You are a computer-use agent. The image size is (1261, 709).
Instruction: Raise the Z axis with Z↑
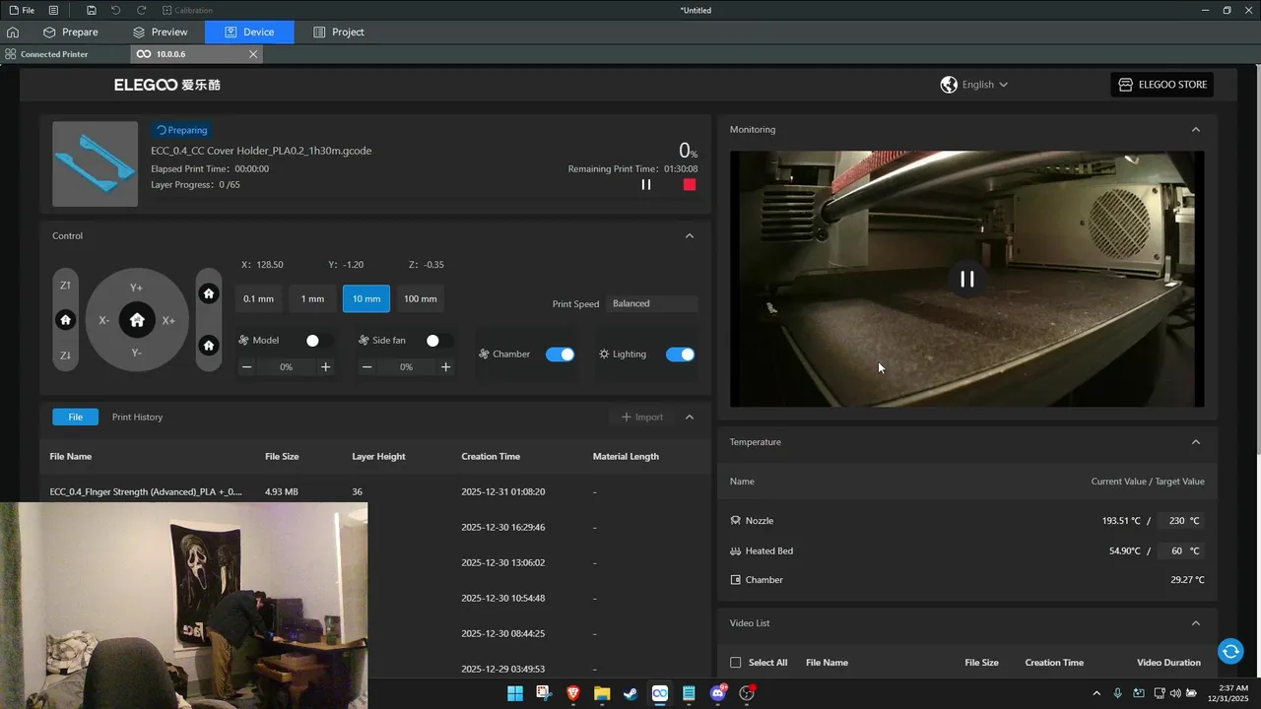[65, 286]
